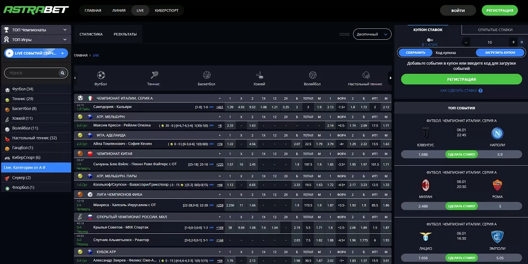Click the search magnifier icon
The height and width of the screenshot is (264, 528).
point(62,73)
